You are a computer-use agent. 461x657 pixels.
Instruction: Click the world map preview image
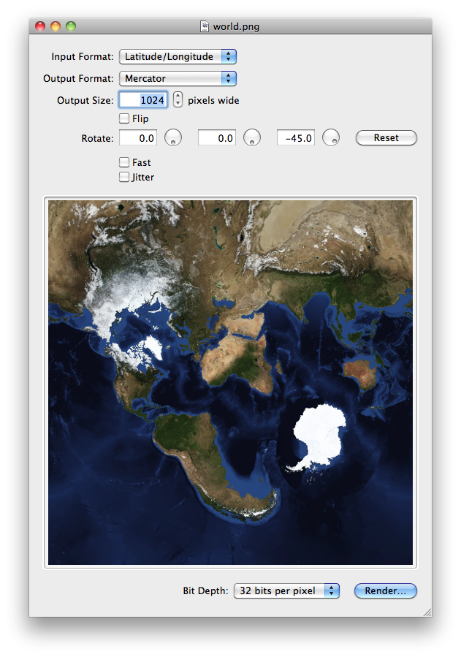click(x=230, y=382)
